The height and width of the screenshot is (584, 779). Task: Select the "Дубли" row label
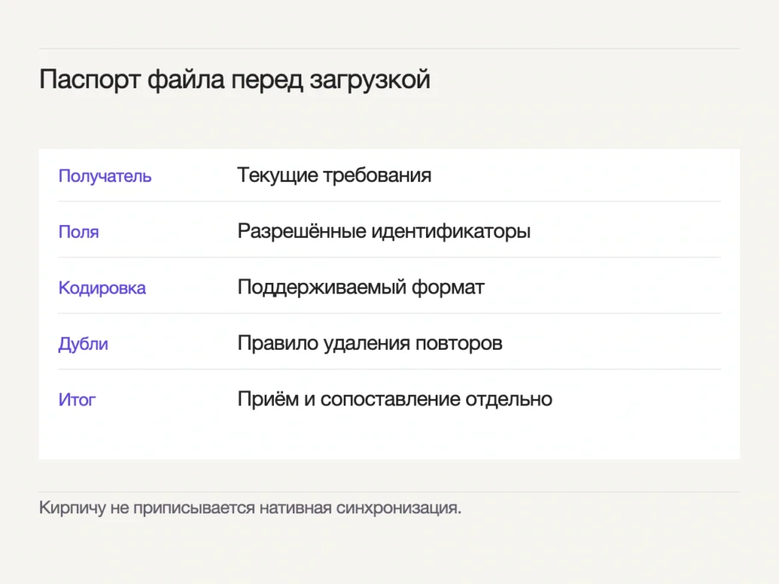(x=83, y=344)
